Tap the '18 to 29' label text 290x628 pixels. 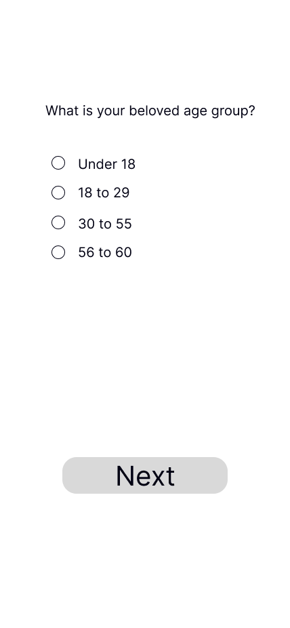point(104,193)
